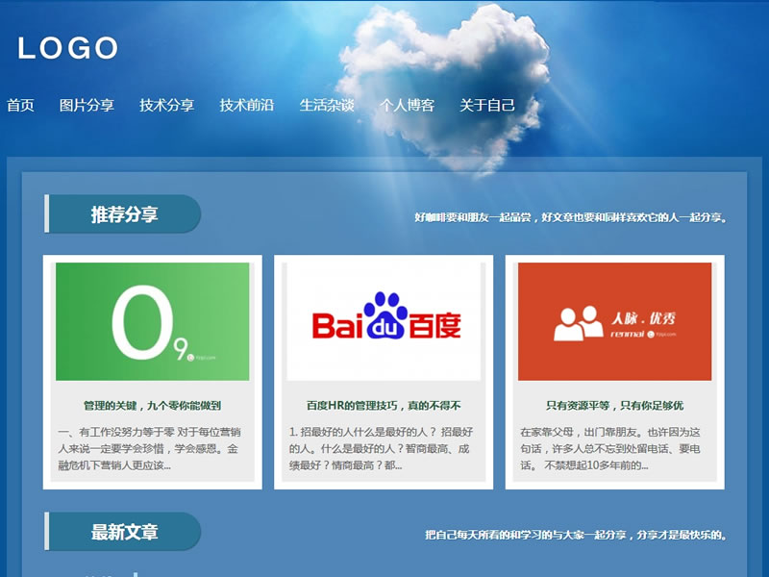Navigate to 生活杂谈

tap(327, 105)
